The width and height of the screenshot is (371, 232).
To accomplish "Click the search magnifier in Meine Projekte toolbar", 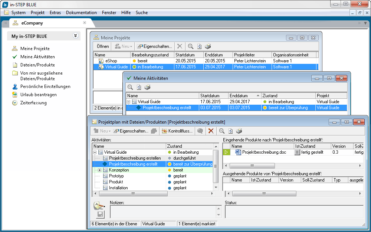I will (191, 46).
